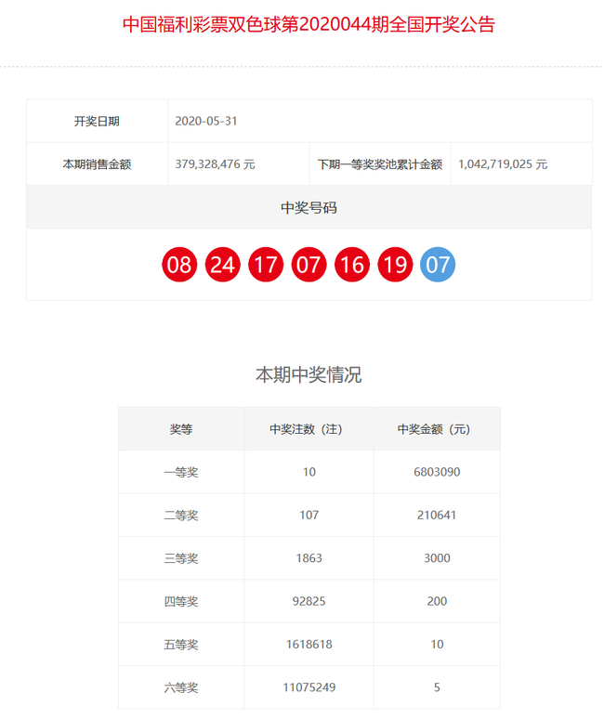Click fifth prize count 1618618
The image size is (604, 719).
tap(309, 645)
